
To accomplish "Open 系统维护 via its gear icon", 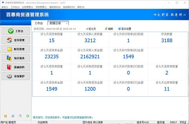I will [9, 76].
